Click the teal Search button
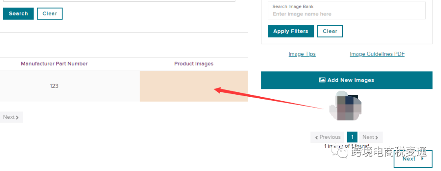 18,13
